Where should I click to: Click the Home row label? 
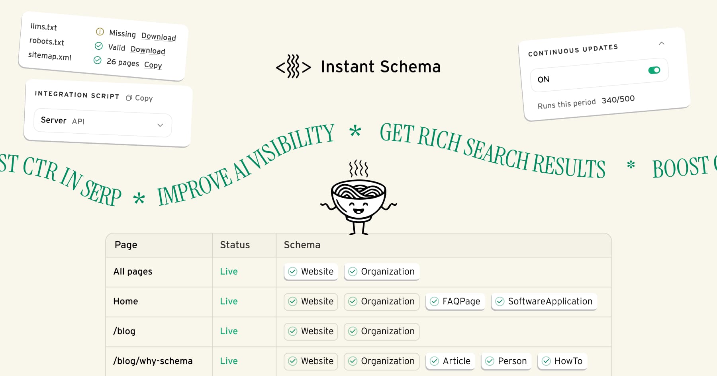point(125,301)
